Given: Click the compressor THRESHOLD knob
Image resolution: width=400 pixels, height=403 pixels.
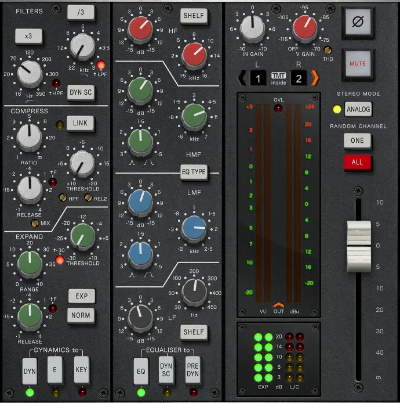Looking at the screenshot, I should [82, 164].
